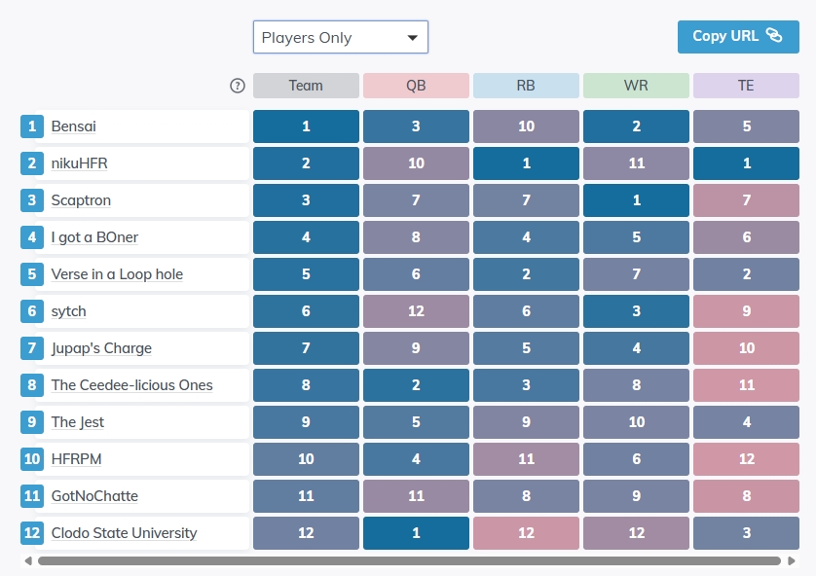The width and height of the screenshot is (816, 576).
Task: Click the TE column header
Action: click(x=745, y=86)
